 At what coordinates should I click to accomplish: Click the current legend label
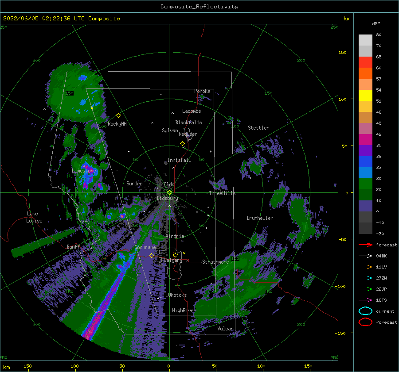pyautogui.click(x=385, y=311)
